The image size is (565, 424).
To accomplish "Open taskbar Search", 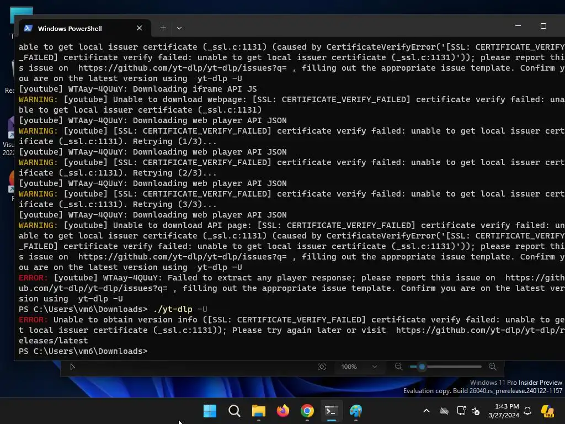I will tap(234, 411).
